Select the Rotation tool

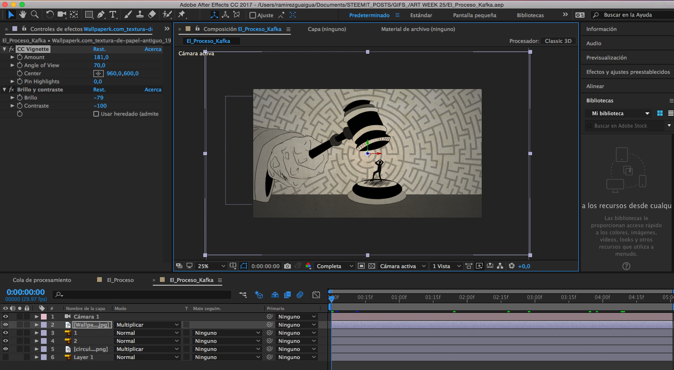pyautogui.click(x=50, y=14)
